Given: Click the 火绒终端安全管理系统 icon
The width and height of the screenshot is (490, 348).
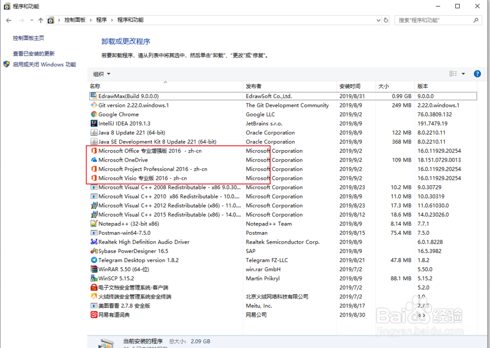Looking at the screenshot, I should pyautogui.click(x=94, y=296).
